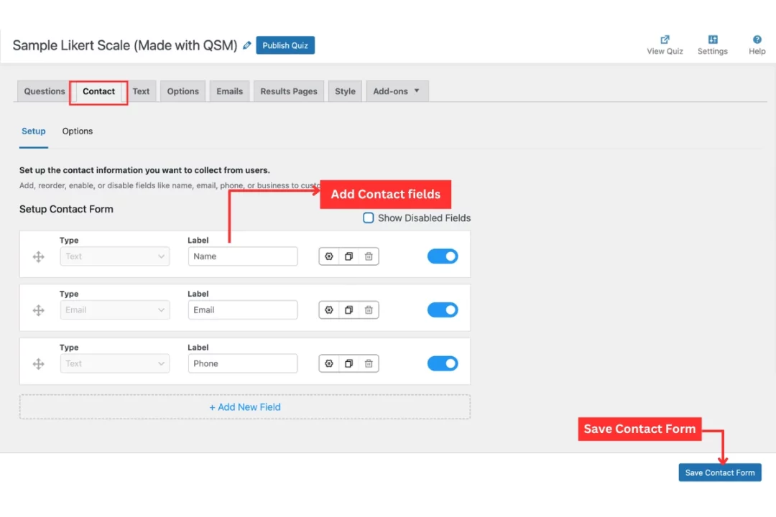Click Add New Field

pos(244,406)
